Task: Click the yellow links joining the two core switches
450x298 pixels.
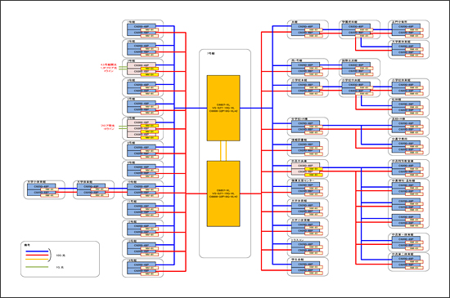Action: [223, 151]
